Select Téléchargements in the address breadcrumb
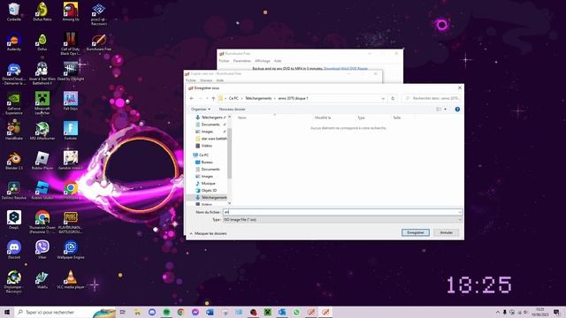The width and height of the screenshot is (566, 318). (258, 98)
